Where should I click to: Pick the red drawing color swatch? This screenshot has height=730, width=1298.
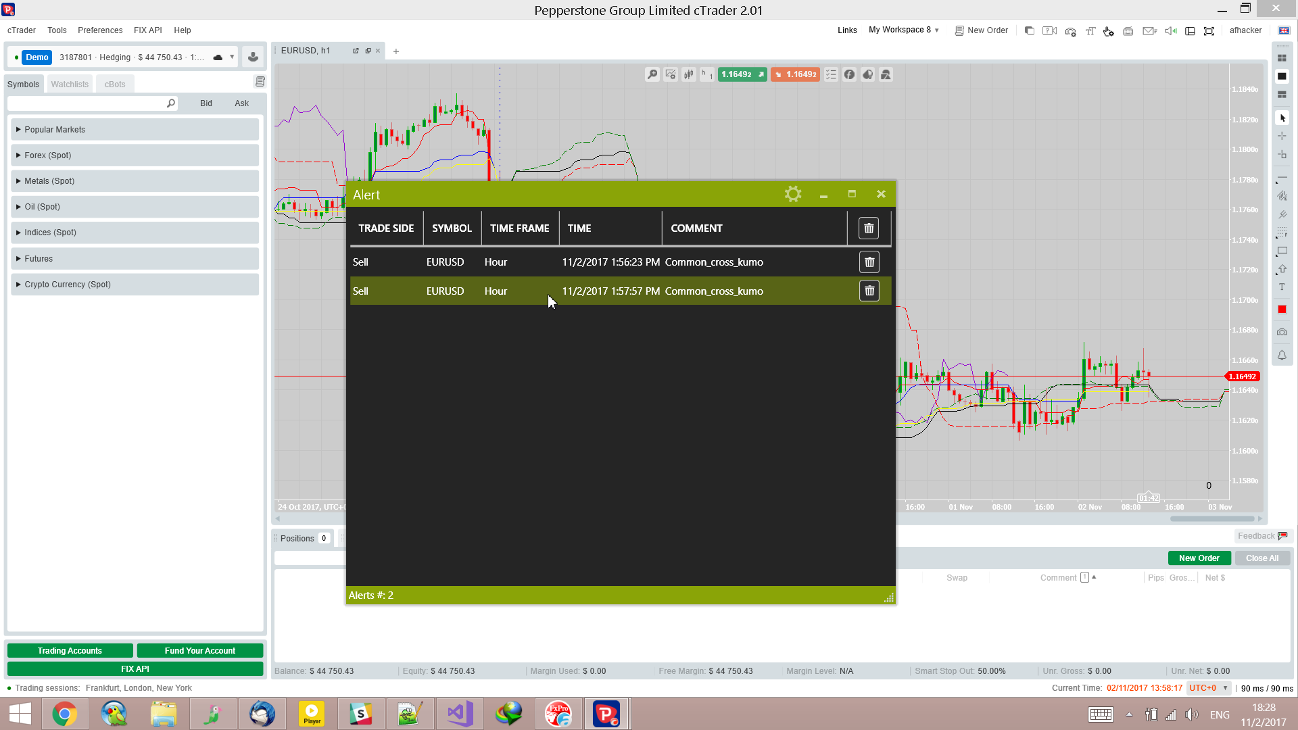tap(1282, 310)
